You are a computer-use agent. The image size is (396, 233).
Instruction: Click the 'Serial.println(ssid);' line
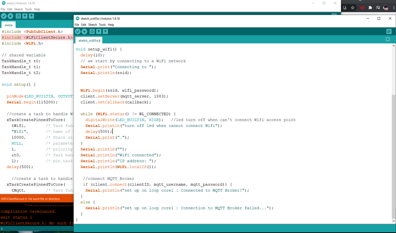(x=106, y=73)
